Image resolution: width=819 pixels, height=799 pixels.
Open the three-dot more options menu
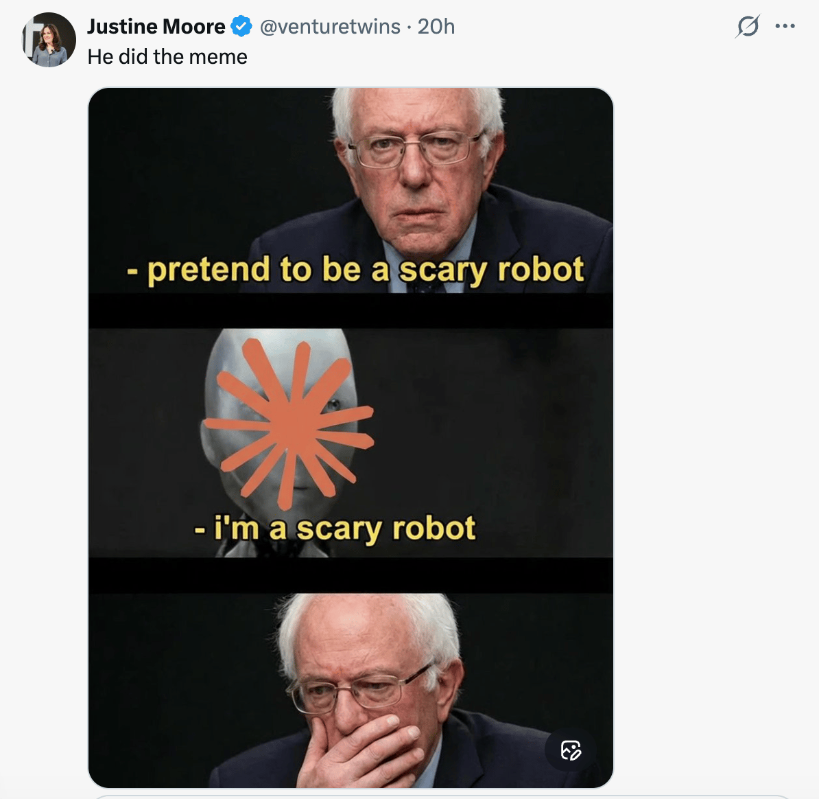[785, 26]
